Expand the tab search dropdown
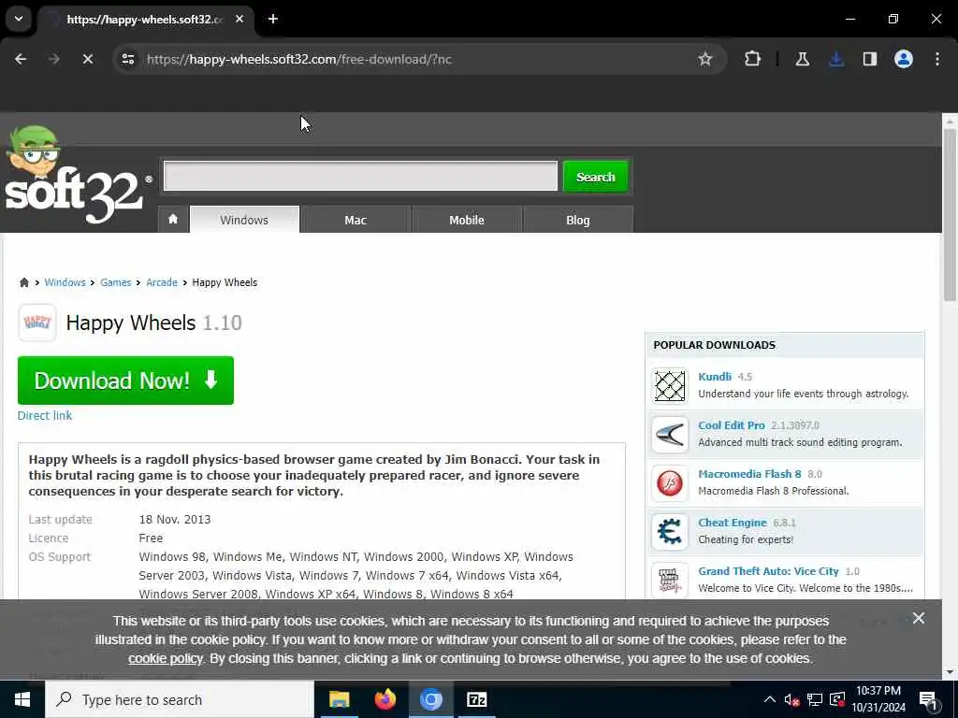This screenshot has width=958, height=718. [19, 19]
